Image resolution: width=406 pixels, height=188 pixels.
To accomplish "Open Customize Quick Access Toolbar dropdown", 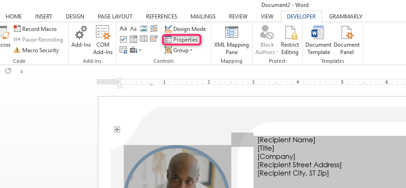I will (21, 72).
